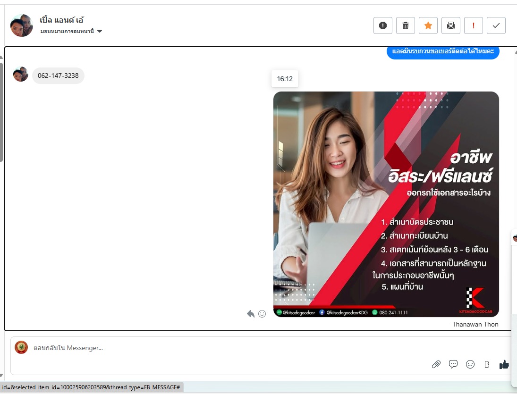This screenshot has width=517, height=394.
Task: Send a thumbs-up like
Action: pyautogui.click(x=504, y=364)
